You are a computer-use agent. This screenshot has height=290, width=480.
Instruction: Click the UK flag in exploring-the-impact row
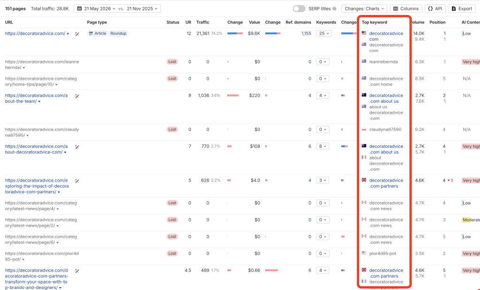[364, 180]
